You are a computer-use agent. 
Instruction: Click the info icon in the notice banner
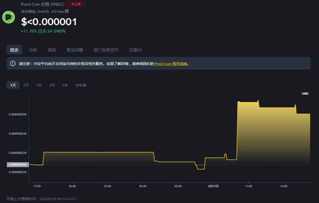point(13,64)
